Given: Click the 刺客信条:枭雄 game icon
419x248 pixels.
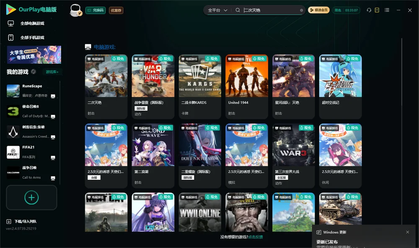Looking at the screenshot, I should coord(13,132).
